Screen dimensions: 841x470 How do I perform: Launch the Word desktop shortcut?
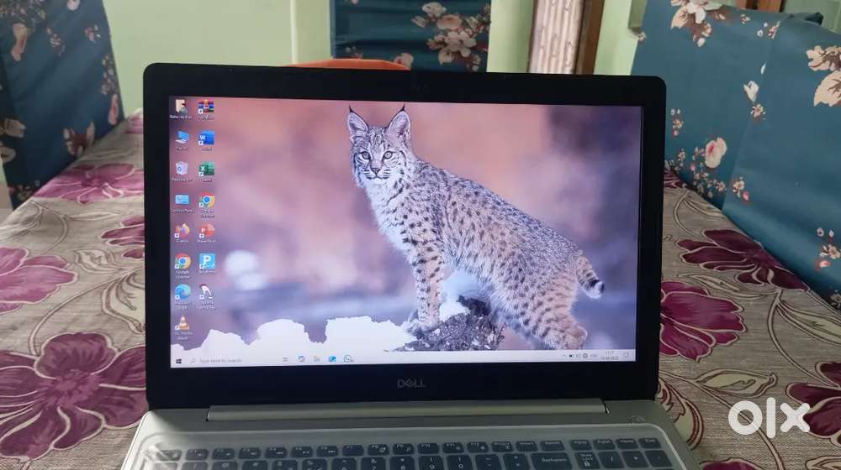[x=206, y=138]
